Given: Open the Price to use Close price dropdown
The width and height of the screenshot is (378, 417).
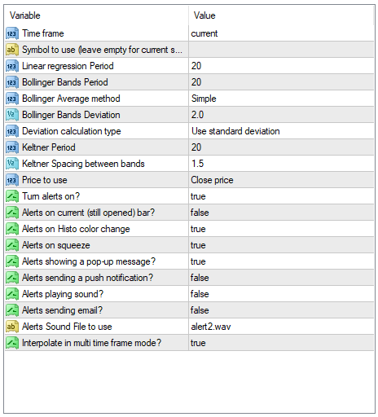Looking at the screenshot, I should pyautogui.click(x=281, y=180).
